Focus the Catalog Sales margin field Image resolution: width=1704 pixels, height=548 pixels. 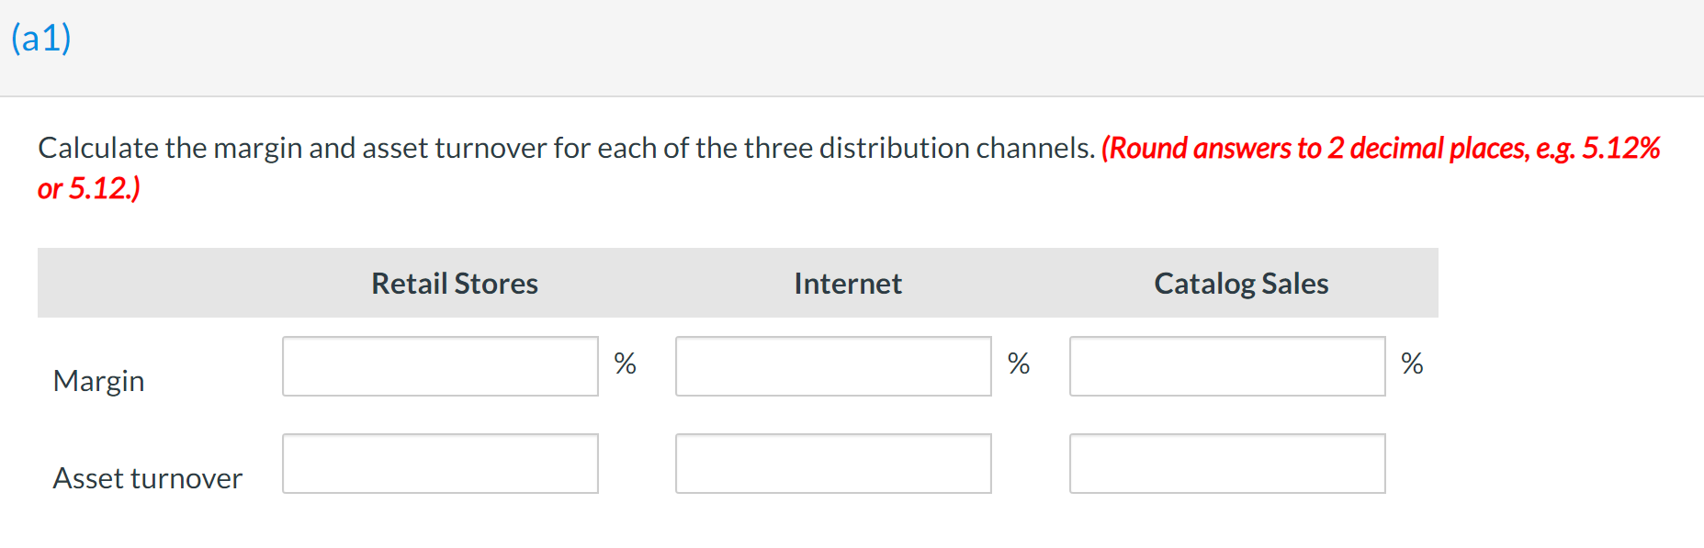pos(1227,366)
